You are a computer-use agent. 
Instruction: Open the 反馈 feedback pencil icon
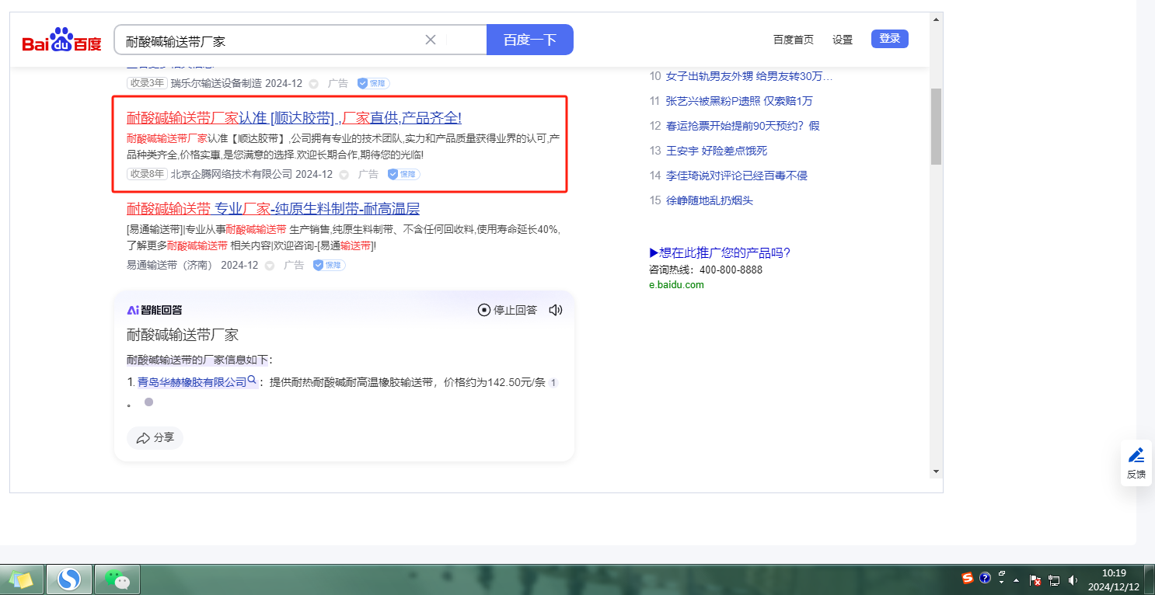pyautogui.click(x=1136, y=455)
